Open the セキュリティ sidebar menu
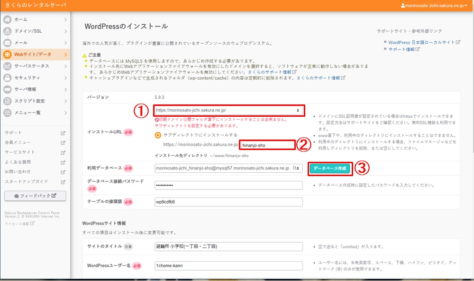 [35, 78]
